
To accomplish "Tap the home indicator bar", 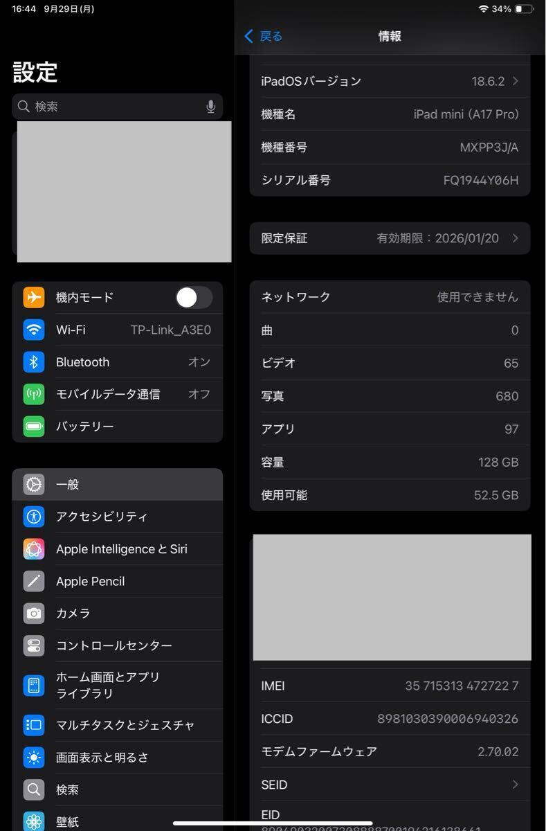I will tap(273, 823).
